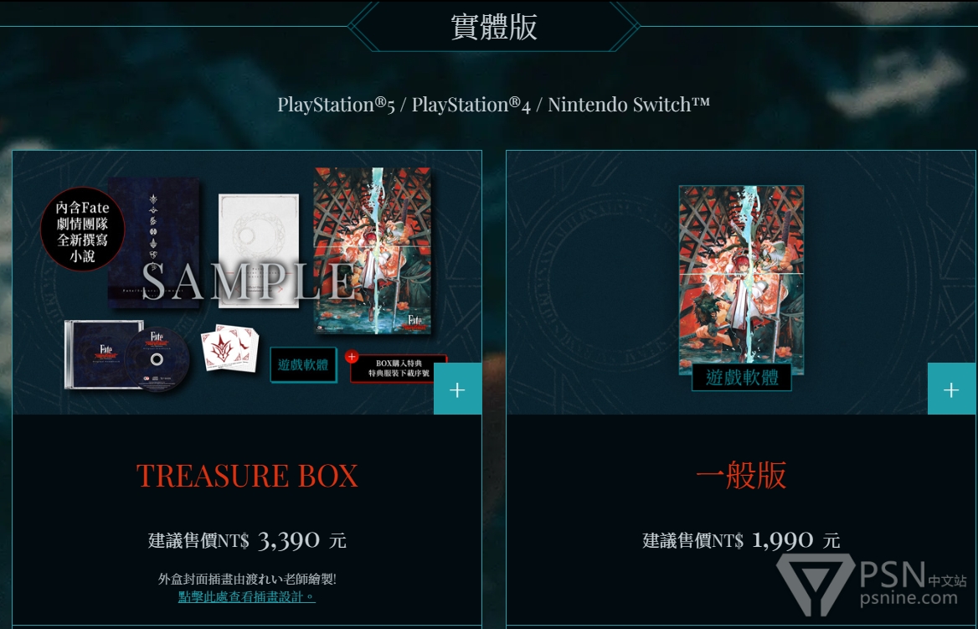Select the 實體版 section header tab
Image resolution: width=978 pixels, height=629 pixels.
pos(493,27)
